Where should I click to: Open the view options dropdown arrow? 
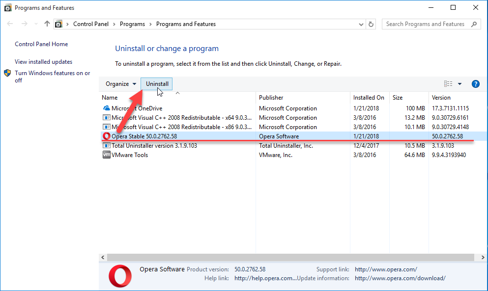[x=459, y=84]
